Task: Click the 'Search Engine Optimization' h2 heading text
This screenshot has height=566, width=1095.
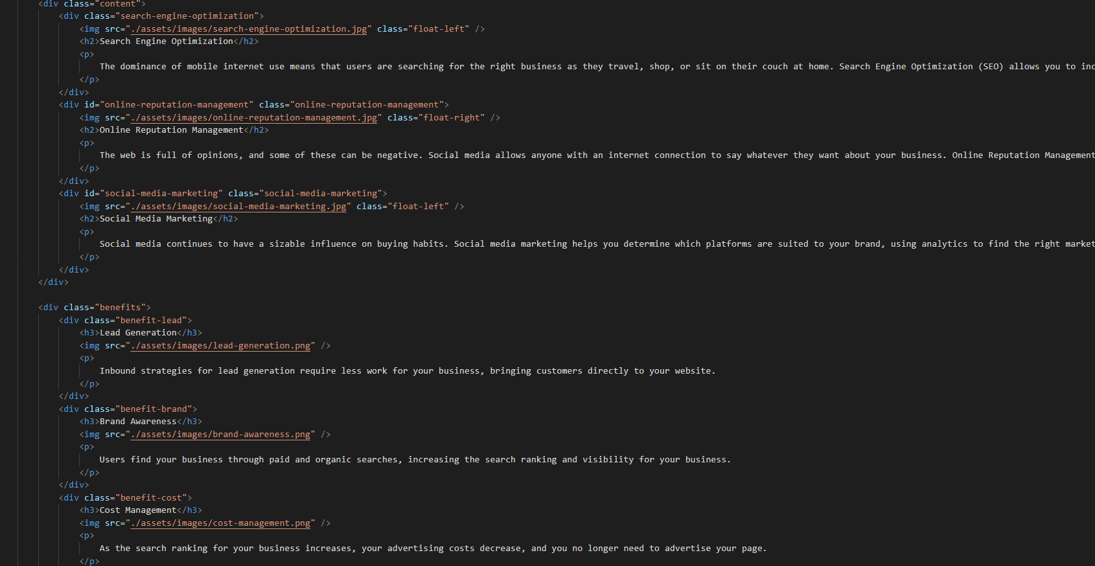Action: (167, 41)
